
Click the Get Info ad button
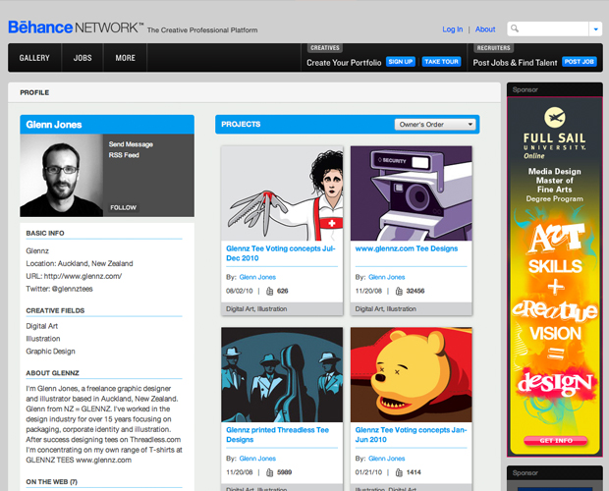[556, 441]
